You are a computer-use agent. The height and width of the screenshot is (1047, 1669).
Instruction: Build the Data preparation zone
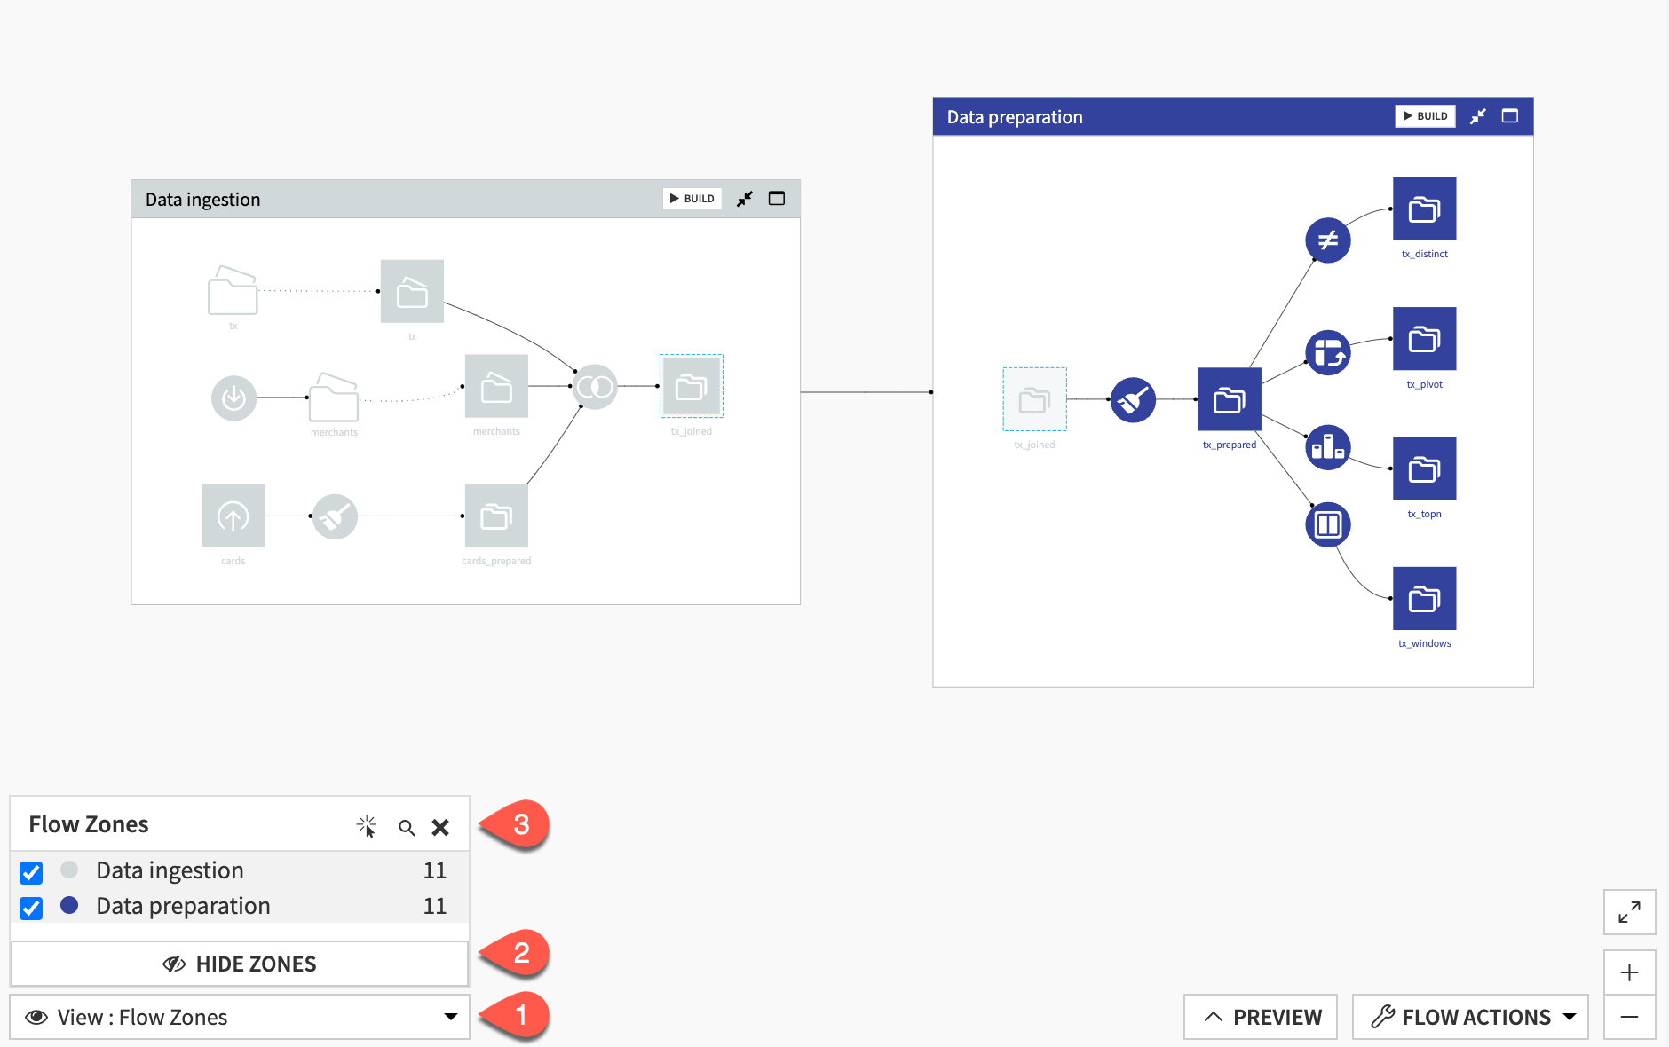coord(1426,116)
